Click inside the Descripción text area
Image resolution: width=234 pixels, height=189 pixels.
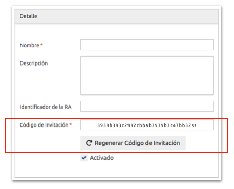[147, 75]
